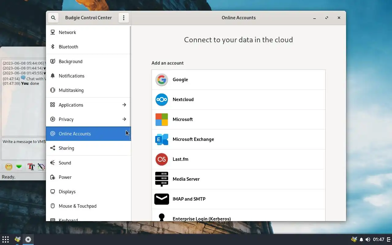Click the Notifications bell icon in sidebar

53,76
